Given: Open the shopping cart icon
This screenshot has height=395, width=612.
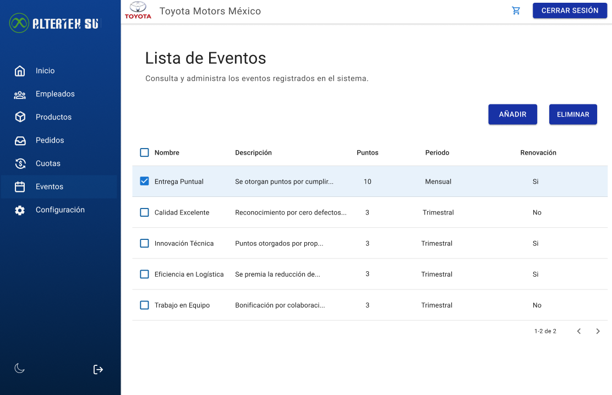Looking at the screenshot, I should (516, 11).
